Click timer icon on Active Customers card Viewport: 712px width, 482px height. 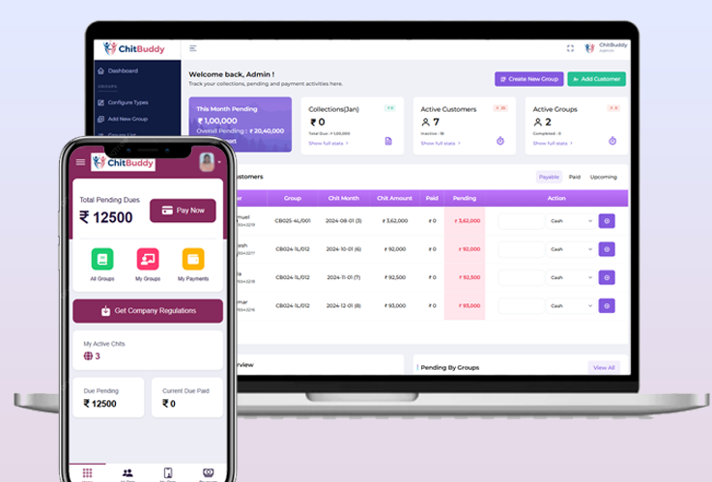[x=499, y=141]
